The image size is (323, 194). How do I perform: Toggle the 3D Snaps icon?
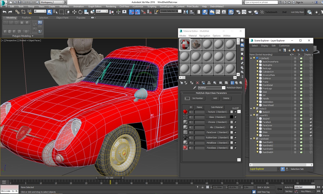pyautogui.click(x=131, y=12)
